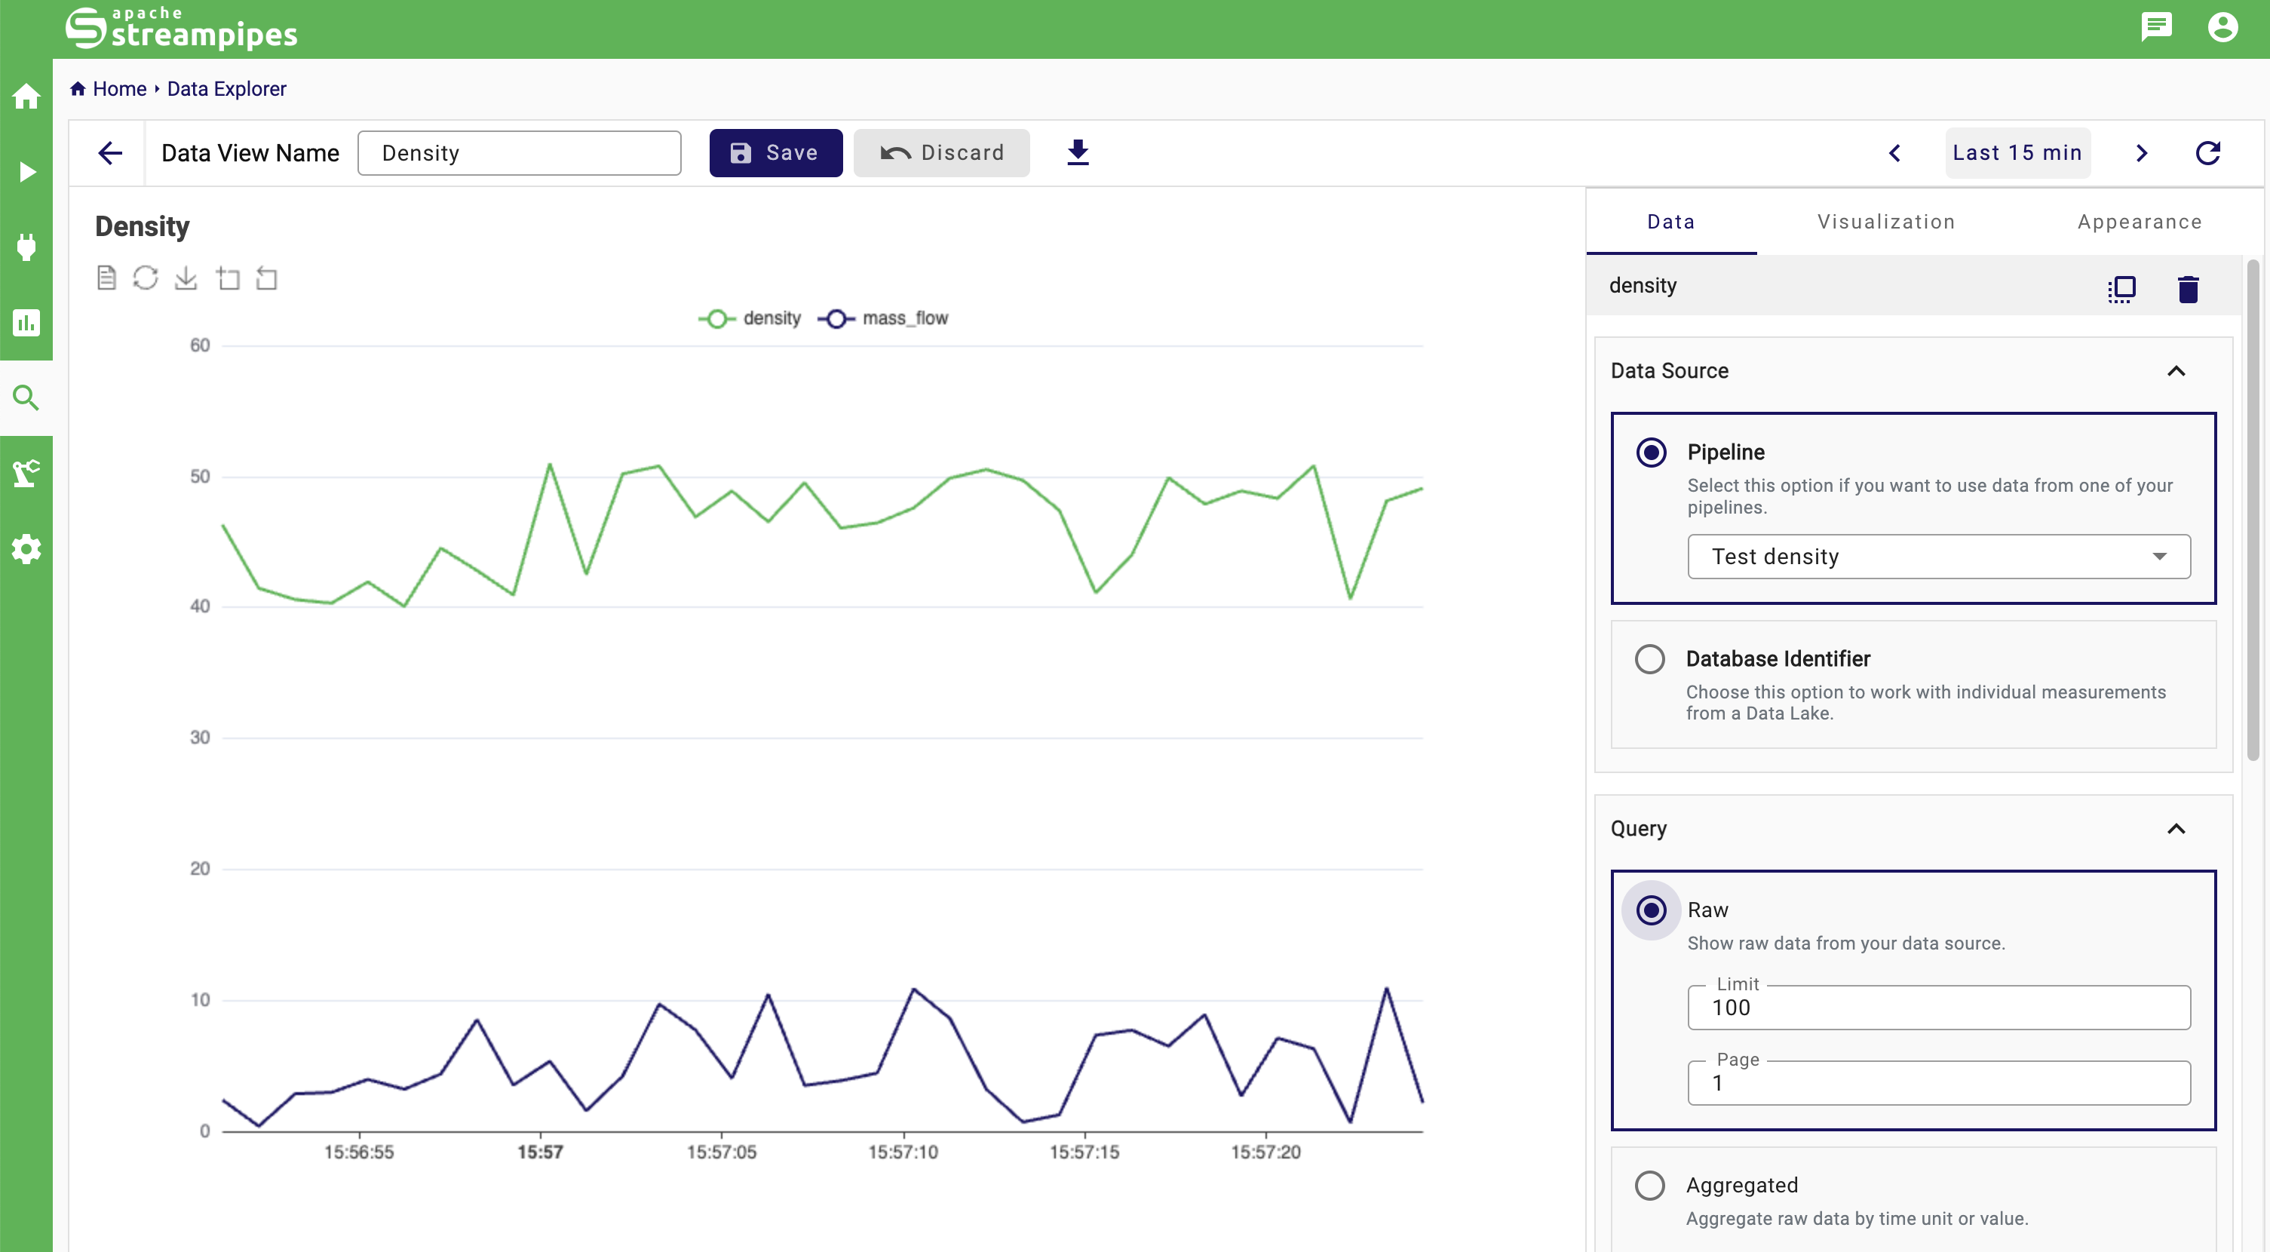Select the Aggregated query option
The image size is (2270, 1252).
click(x=1649, y=1185)
